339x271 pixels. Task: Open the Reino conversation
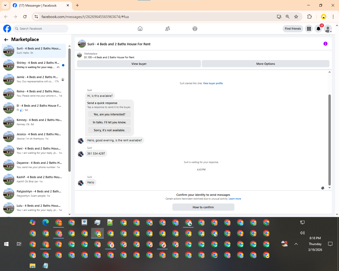pos(34,94)
